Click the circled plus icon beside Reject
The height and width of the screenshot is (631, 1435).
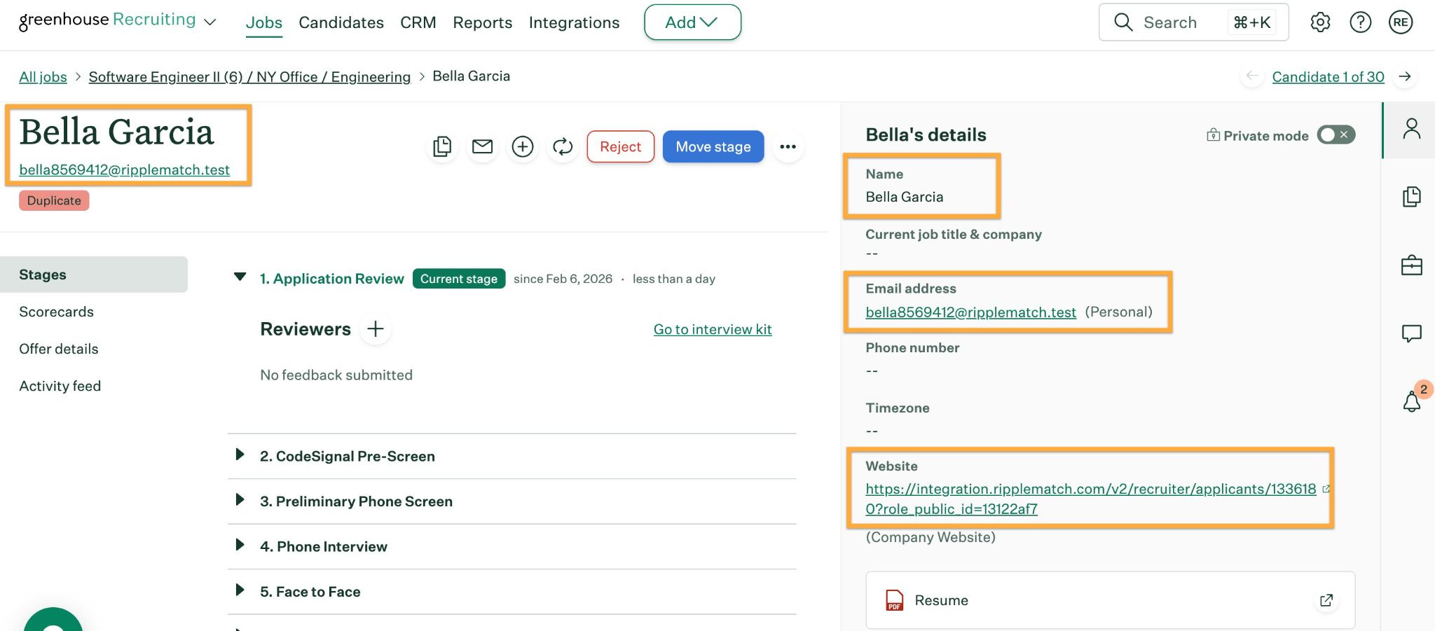[x=523, y=146]
